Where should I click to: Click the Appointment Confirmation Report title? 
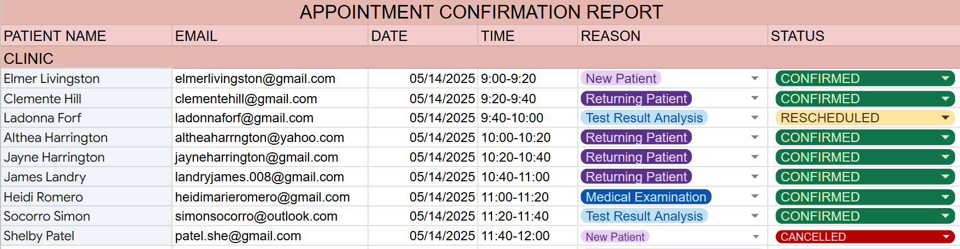(x=481, y=12)
